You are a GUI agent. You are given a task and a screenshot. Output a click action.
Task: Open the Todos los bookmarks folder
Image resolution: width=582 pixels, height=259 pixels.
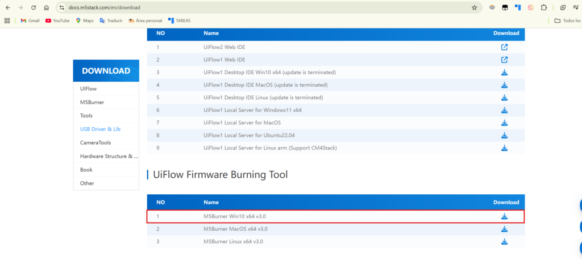567,20
